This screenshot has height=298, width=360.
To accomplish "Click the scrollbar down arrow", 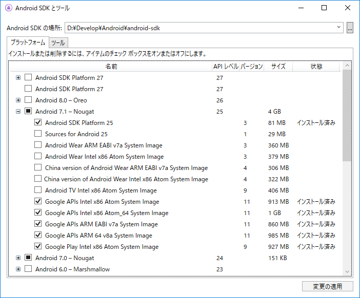I will [347, 272].
